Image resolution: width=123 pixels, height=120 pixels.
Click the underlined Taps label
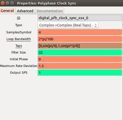point(19,46)
